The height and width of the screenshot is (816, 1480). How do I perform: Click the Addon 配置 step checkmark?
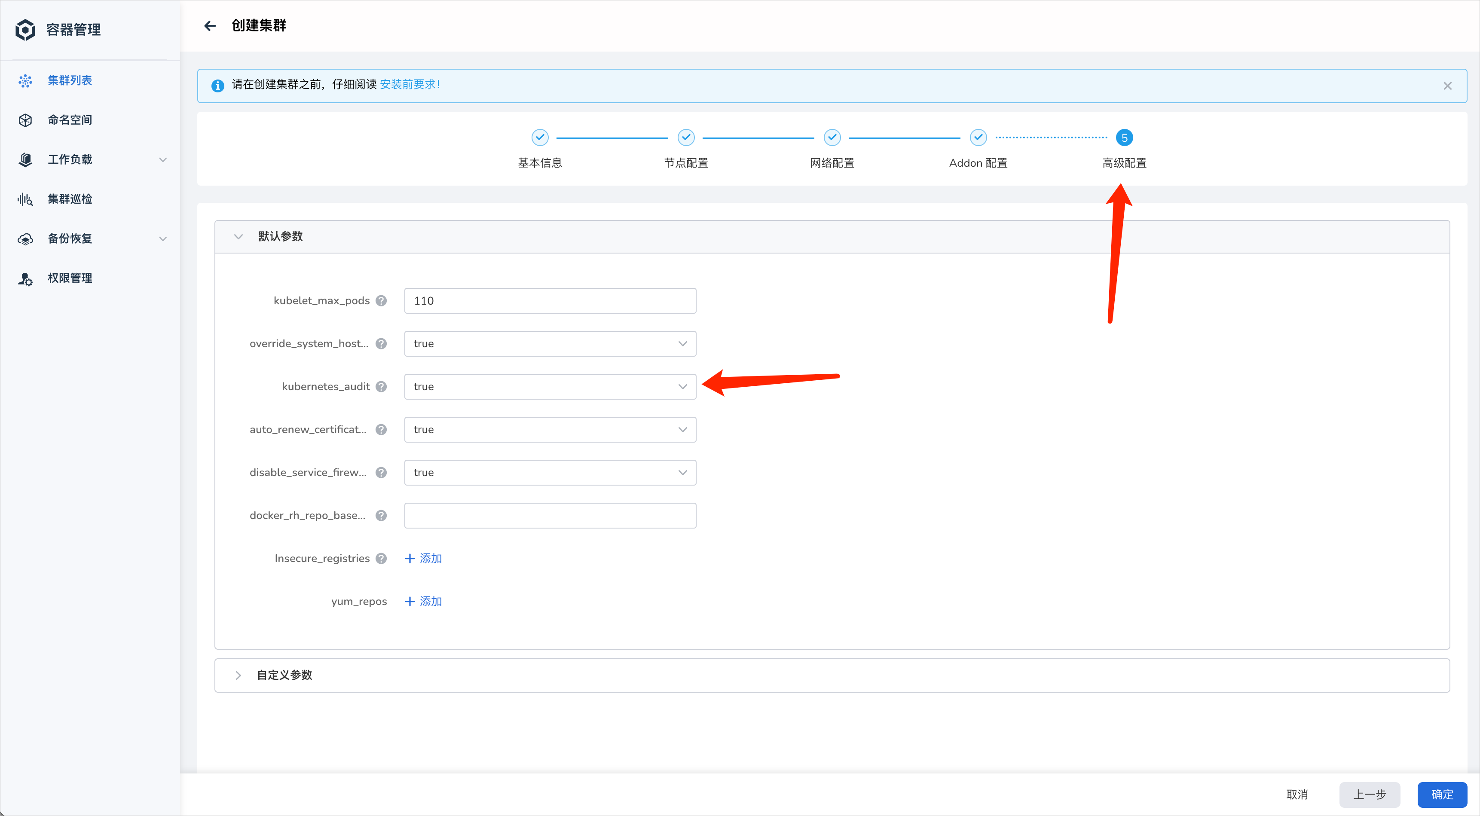978,138
